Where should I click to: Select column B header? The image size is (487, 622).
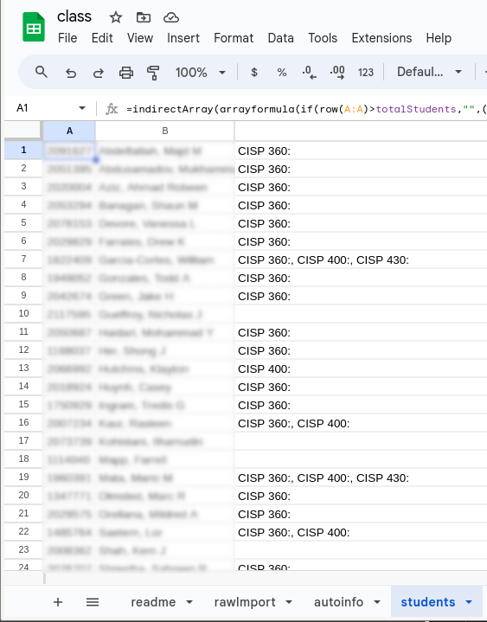pos(165,131)
